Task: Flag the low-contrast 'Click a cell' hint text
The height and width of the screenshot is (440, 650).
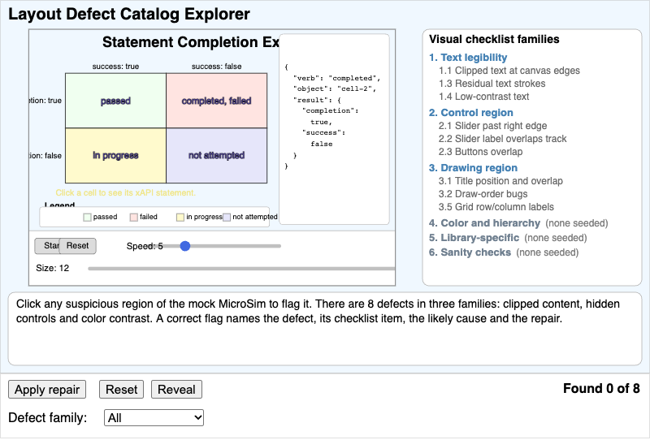Action: click(126, 192)
